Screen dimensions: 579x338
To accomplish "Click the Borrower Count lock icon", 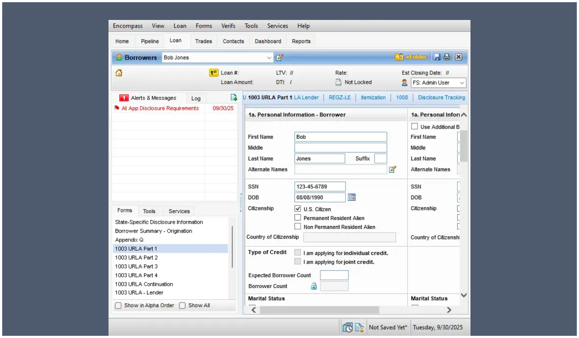I will point(314,286).
